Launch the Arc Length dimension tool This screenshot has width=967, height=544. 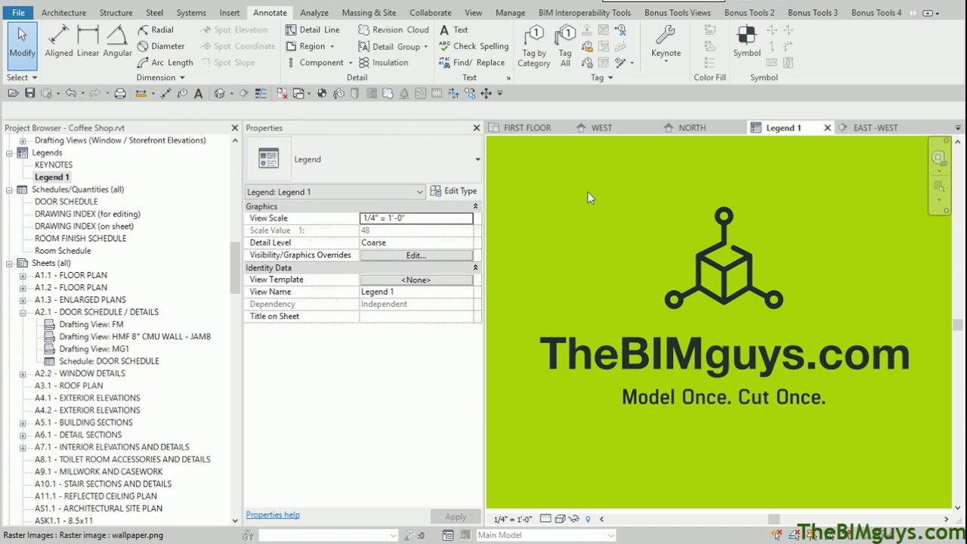pos(165,63)
